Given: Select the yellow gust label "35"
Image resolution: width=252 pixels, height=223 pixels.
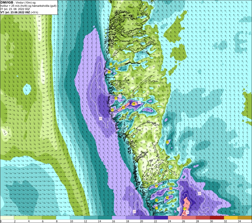Looking at the screenshot, I should (x=156, y=186).
